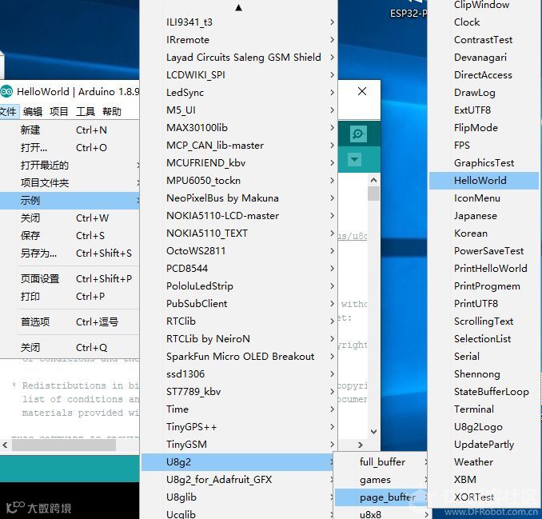Expand the ILI9341_t3 examples
Viewport: 542px width, 519px height.
click(238, 22)
